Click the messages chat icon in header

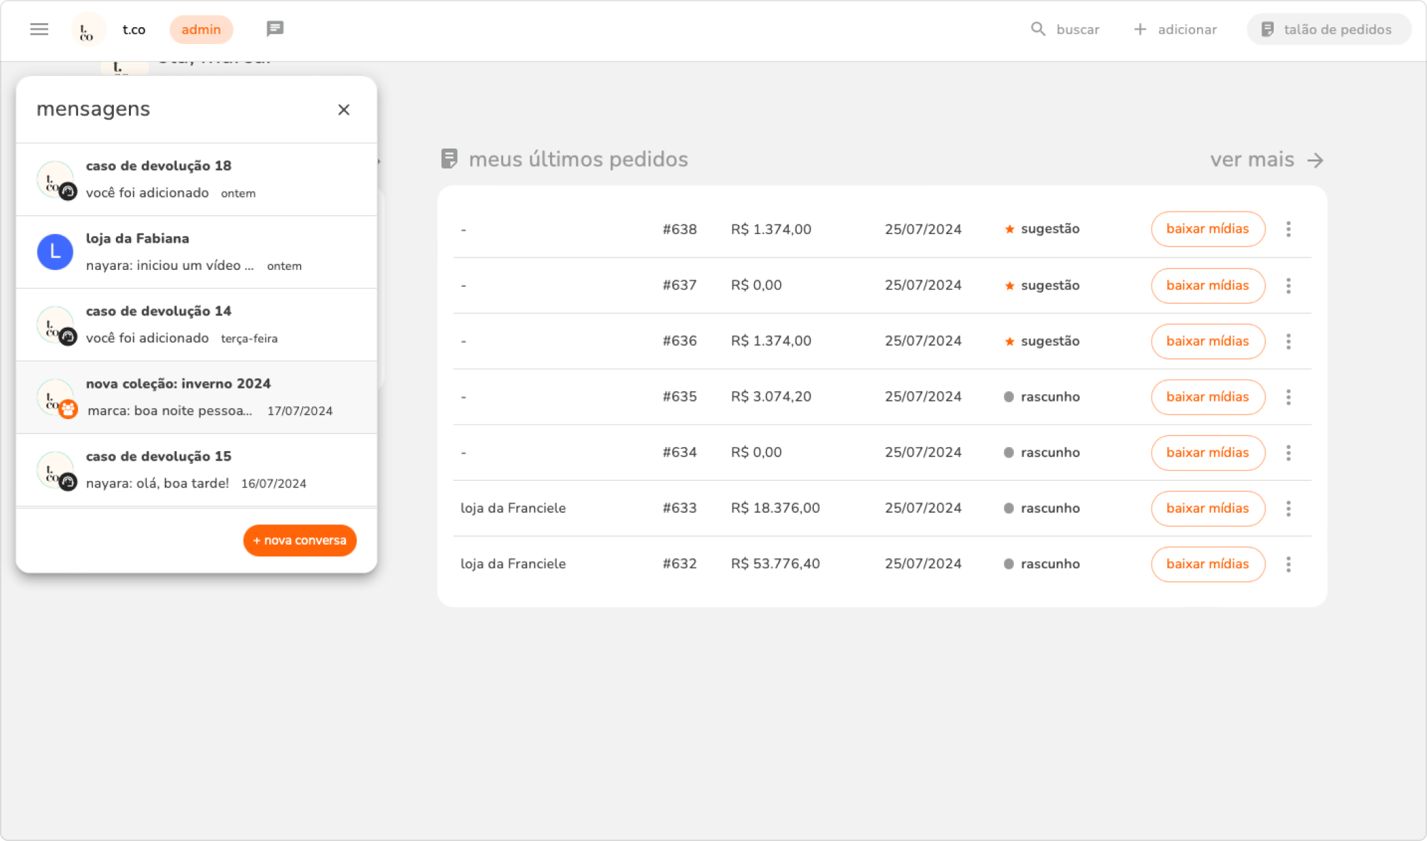point(275,28)
